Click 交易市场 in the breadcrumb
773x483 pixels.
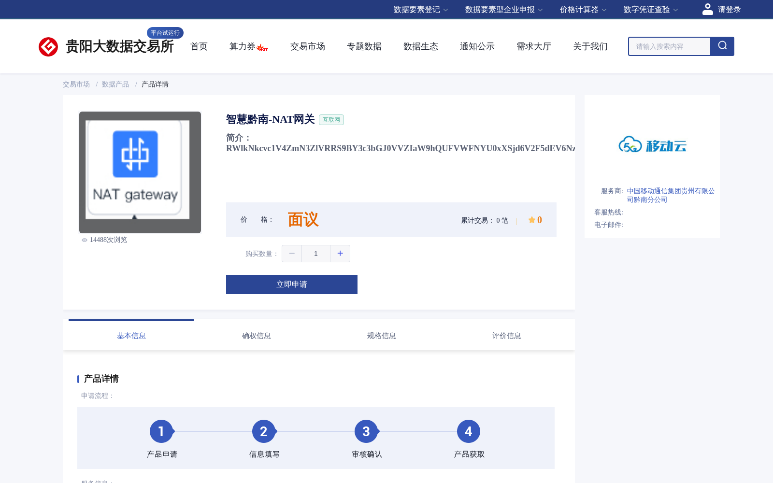(x=76, y=84)
